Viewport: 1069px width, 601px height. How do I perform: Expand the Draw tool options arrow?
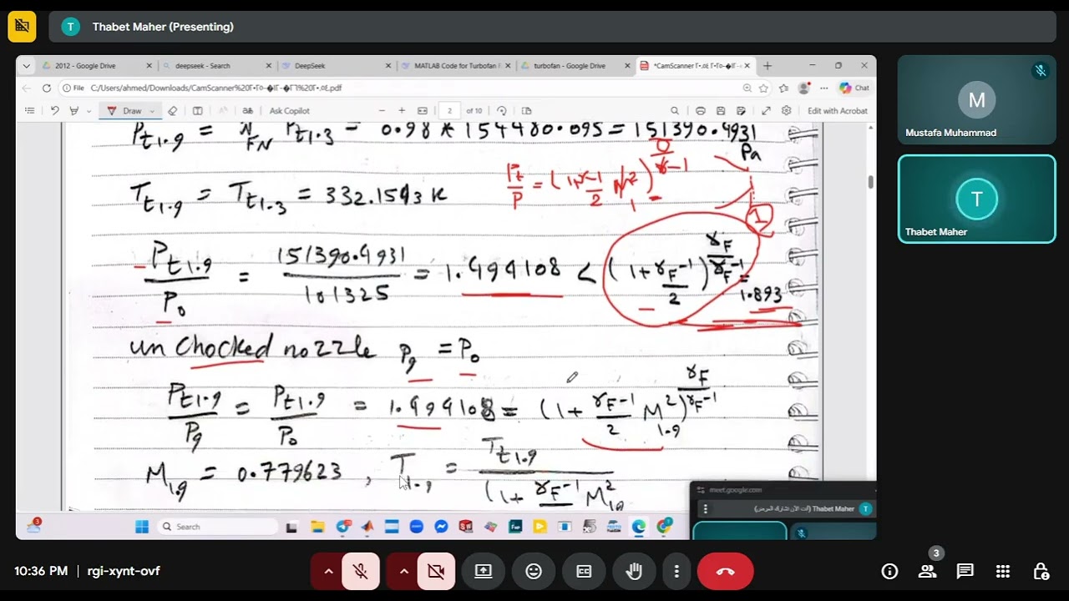coord(152,111)
